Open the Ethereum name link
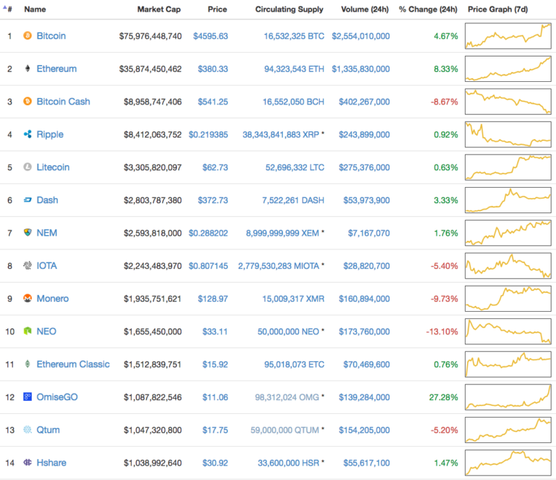The image size is (556, 480). (x=56, y=69)
